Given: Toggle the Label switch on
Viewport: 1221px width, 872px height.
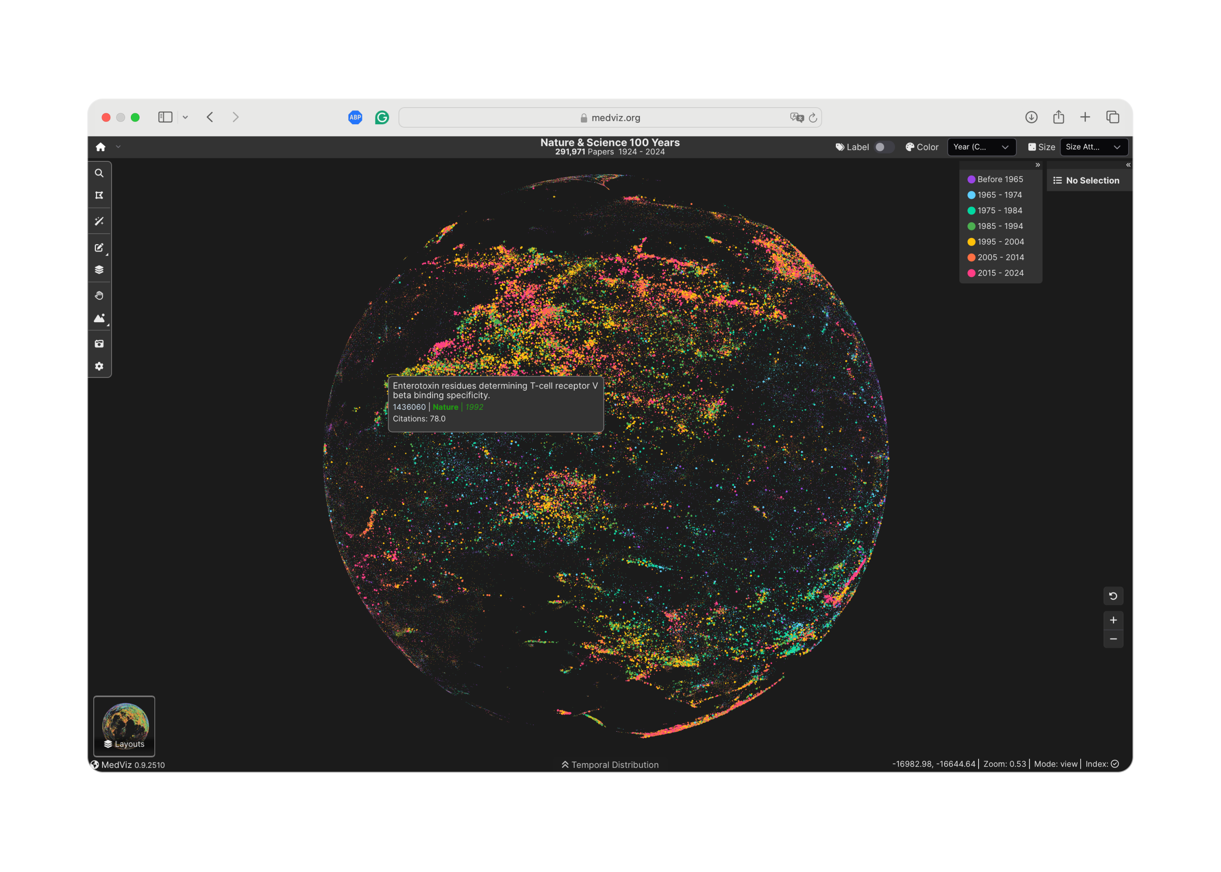Looking at the screenshot, I should tap(883, 147).
